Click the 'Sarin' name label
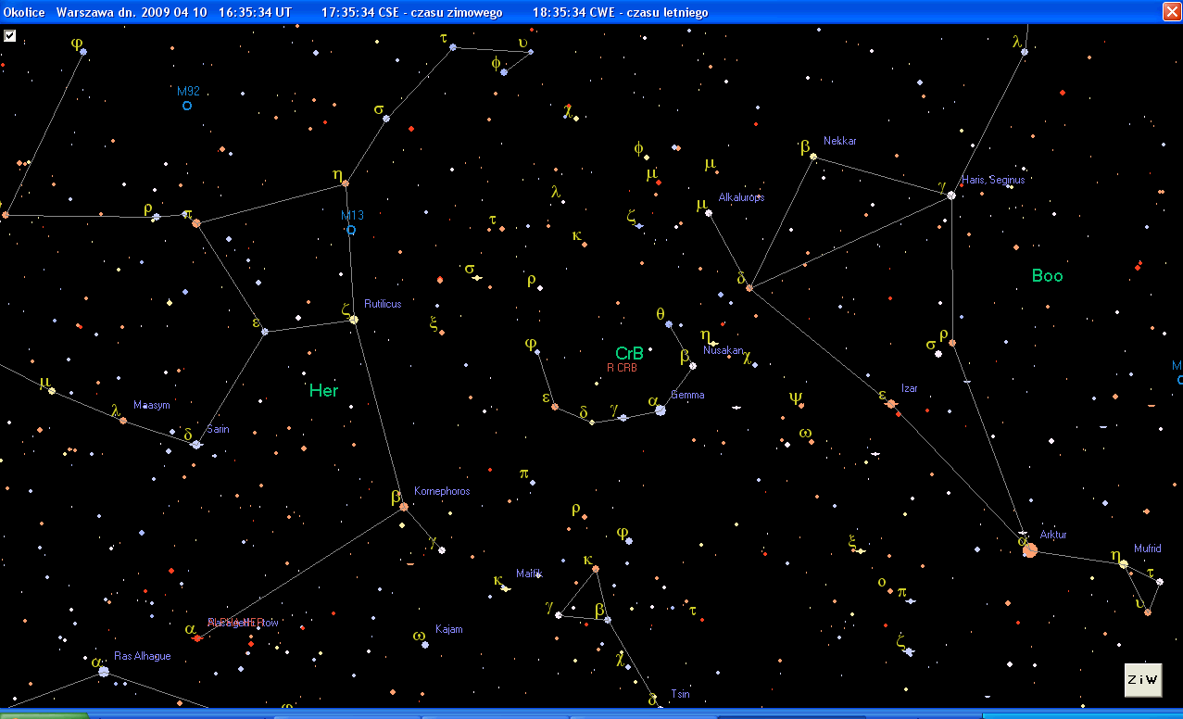 pyautogui.click(x=219, y=429)
